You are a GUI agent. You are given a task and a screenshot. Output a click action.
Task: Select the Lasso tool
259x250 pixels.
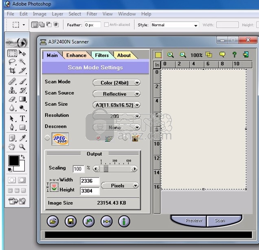click(x=12, y=62)
